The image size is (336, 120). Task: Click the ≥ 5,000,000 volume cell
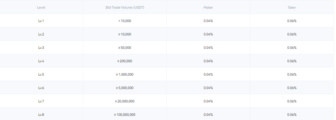click(x=125, y=88)
